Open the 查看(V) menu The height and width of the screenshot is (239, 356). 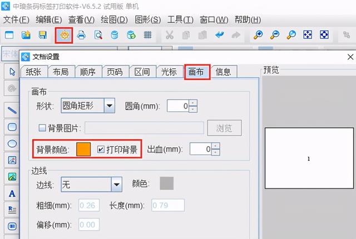point(81,19)
